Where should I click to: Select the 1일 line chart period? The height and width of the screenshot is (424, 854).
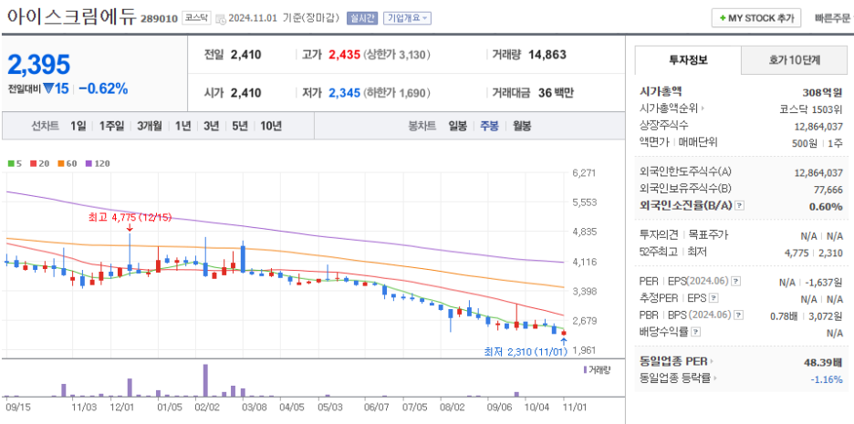(x=78, y=126)
